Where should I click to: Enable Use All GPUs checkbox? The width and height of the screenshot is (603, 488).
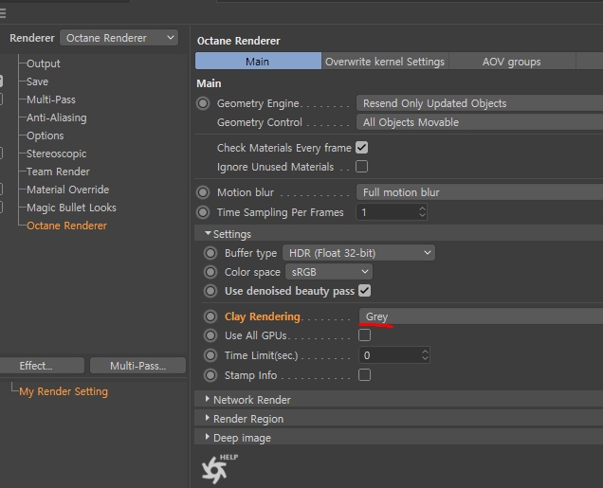pos(365,335)
